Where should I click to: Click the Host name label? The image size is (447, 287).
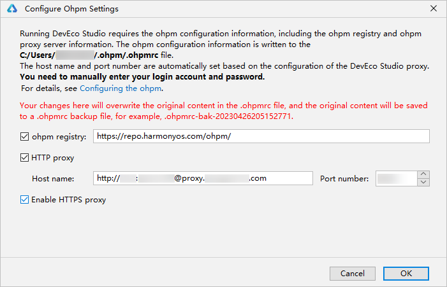click(53, 179)
